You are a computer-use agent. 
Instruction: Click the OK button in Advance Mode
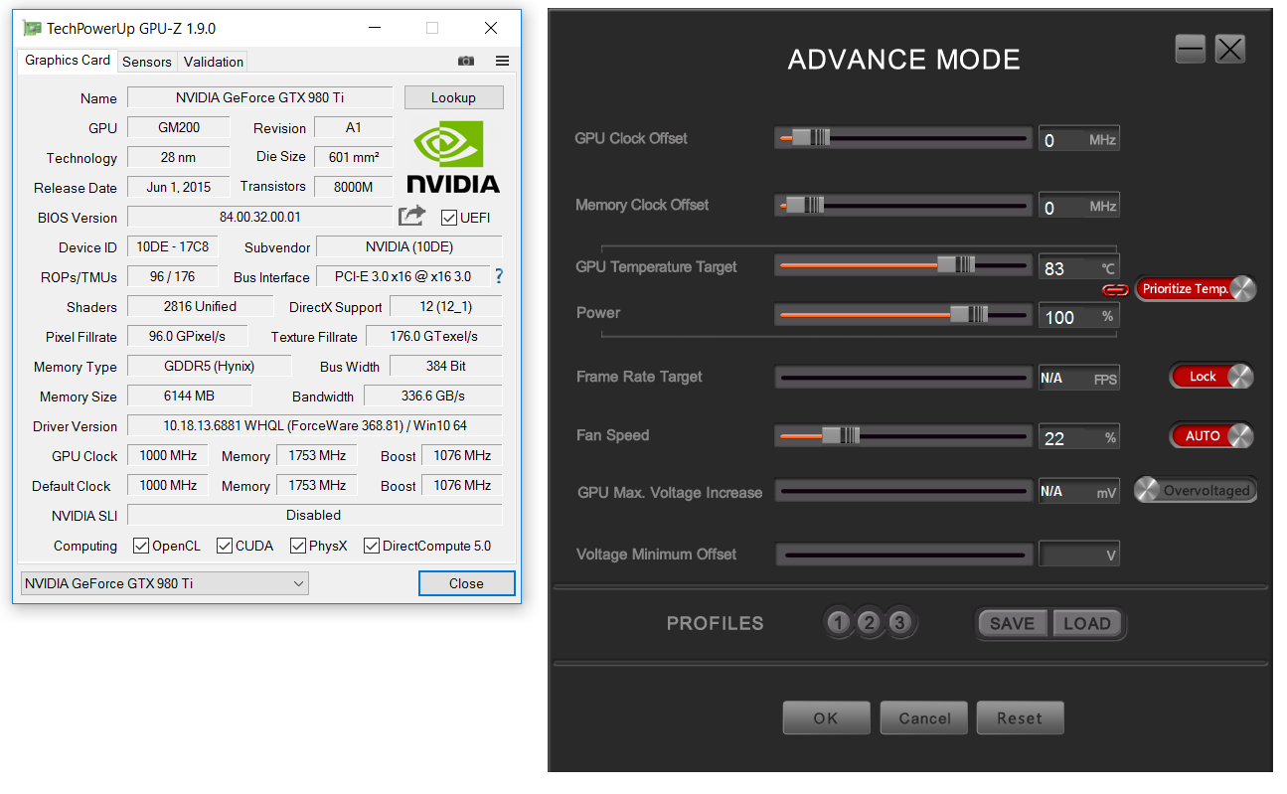point(826,717)
